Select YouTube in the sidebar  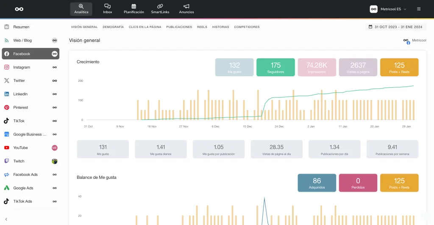[20, 147]
